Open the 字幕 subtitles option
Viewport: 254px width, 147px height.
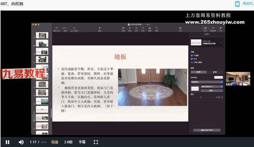82,142
